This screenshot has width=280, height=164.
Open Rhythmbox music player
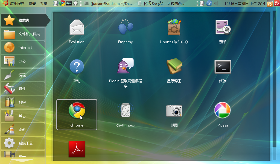pyautogui.click(x=125, y=115)
